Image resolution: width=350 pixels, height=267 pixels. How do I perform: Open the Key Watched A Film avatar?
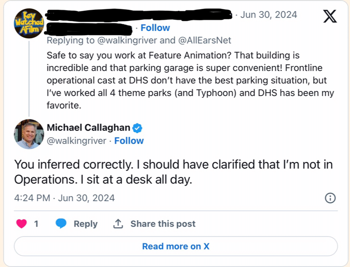click(x=29, y=23)
